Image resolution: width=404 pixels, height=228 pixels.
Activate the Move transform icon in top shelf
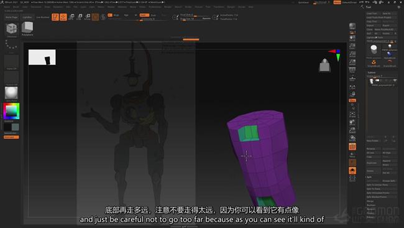click(x=71, y=17)
